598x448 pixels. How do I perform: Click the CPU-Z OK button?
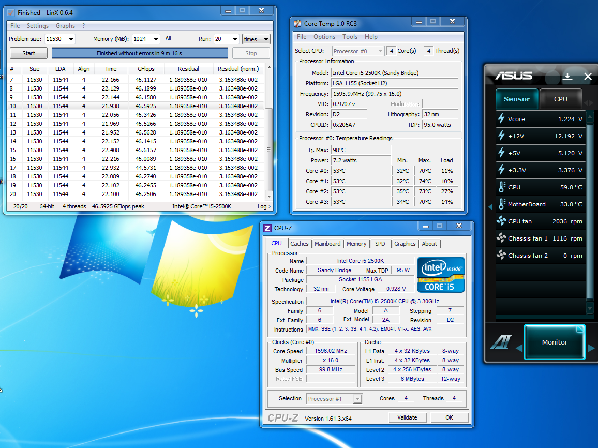point(449,417)
